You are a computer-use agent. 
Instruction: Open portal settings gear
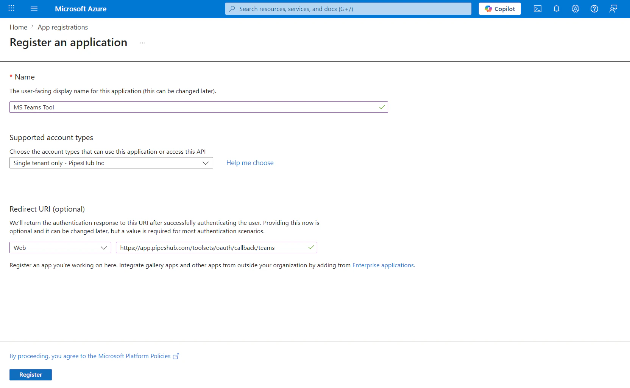pos(575,8)
